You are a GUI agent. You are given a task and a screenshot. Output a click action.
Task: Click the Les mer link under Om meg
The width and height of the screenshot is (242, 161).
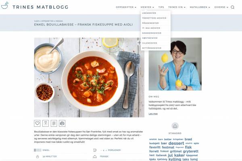tap(153, 114)
